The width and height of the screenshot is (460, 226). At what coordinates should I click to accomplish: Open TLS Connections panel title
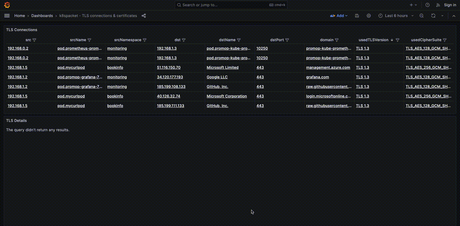(x=22, y=30)
